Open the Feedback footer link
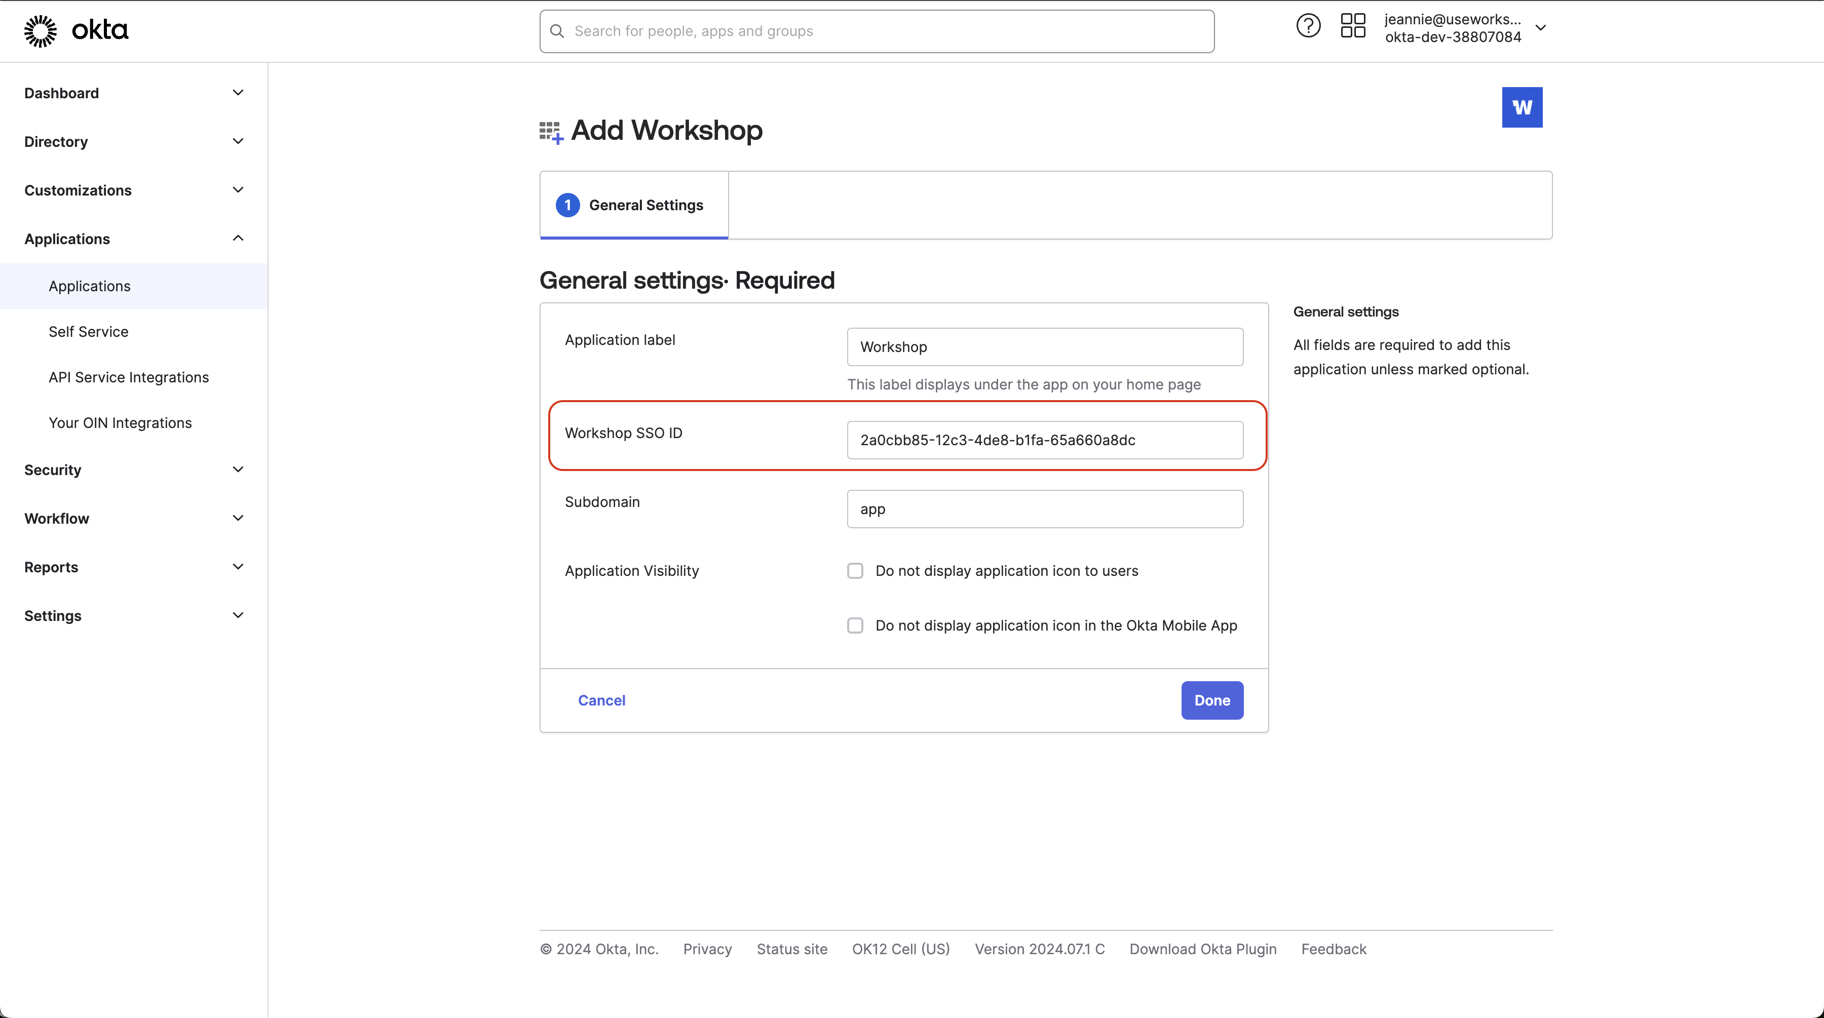This screenshot has height=1018, width=1824. (x=1334, y=949)
